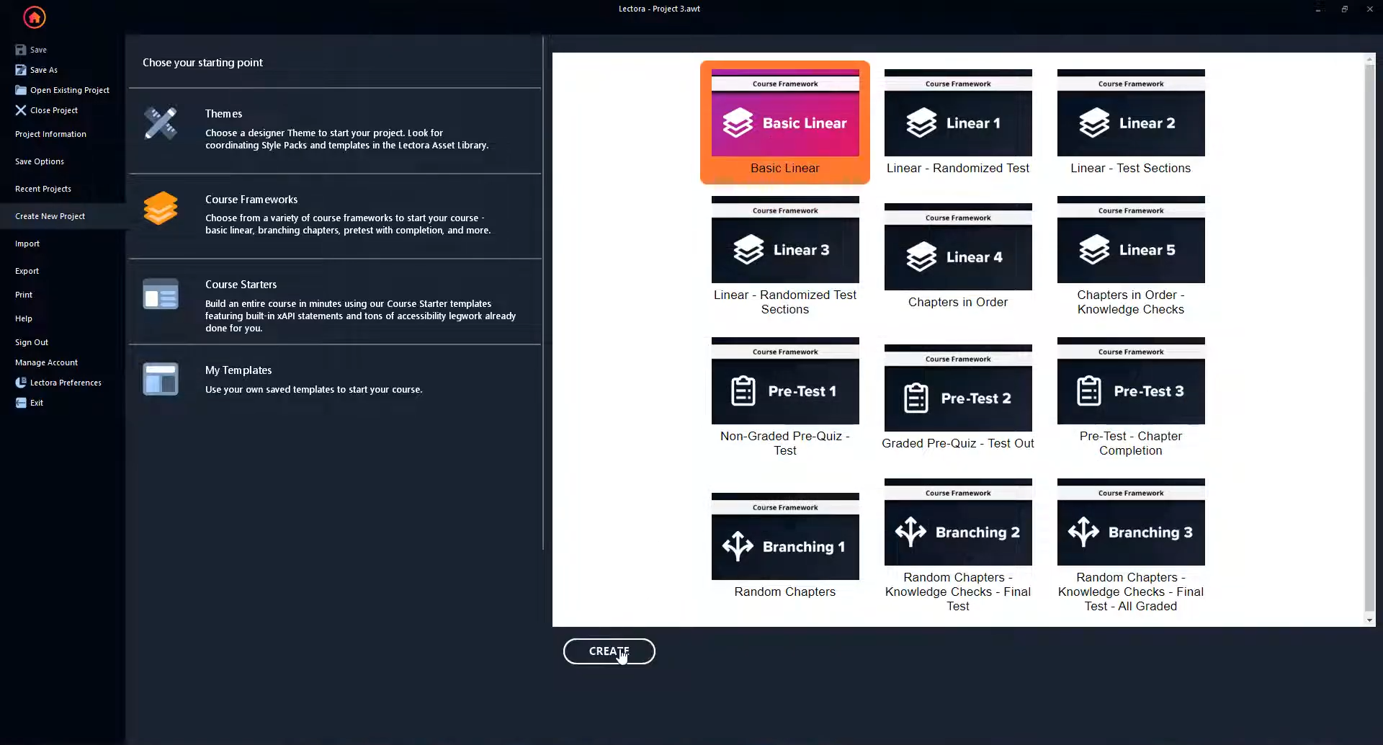Viewport: 1383px width, 745px height.
Task: Click the Save floppy disk icon
Action: click(x=21, y=50)
